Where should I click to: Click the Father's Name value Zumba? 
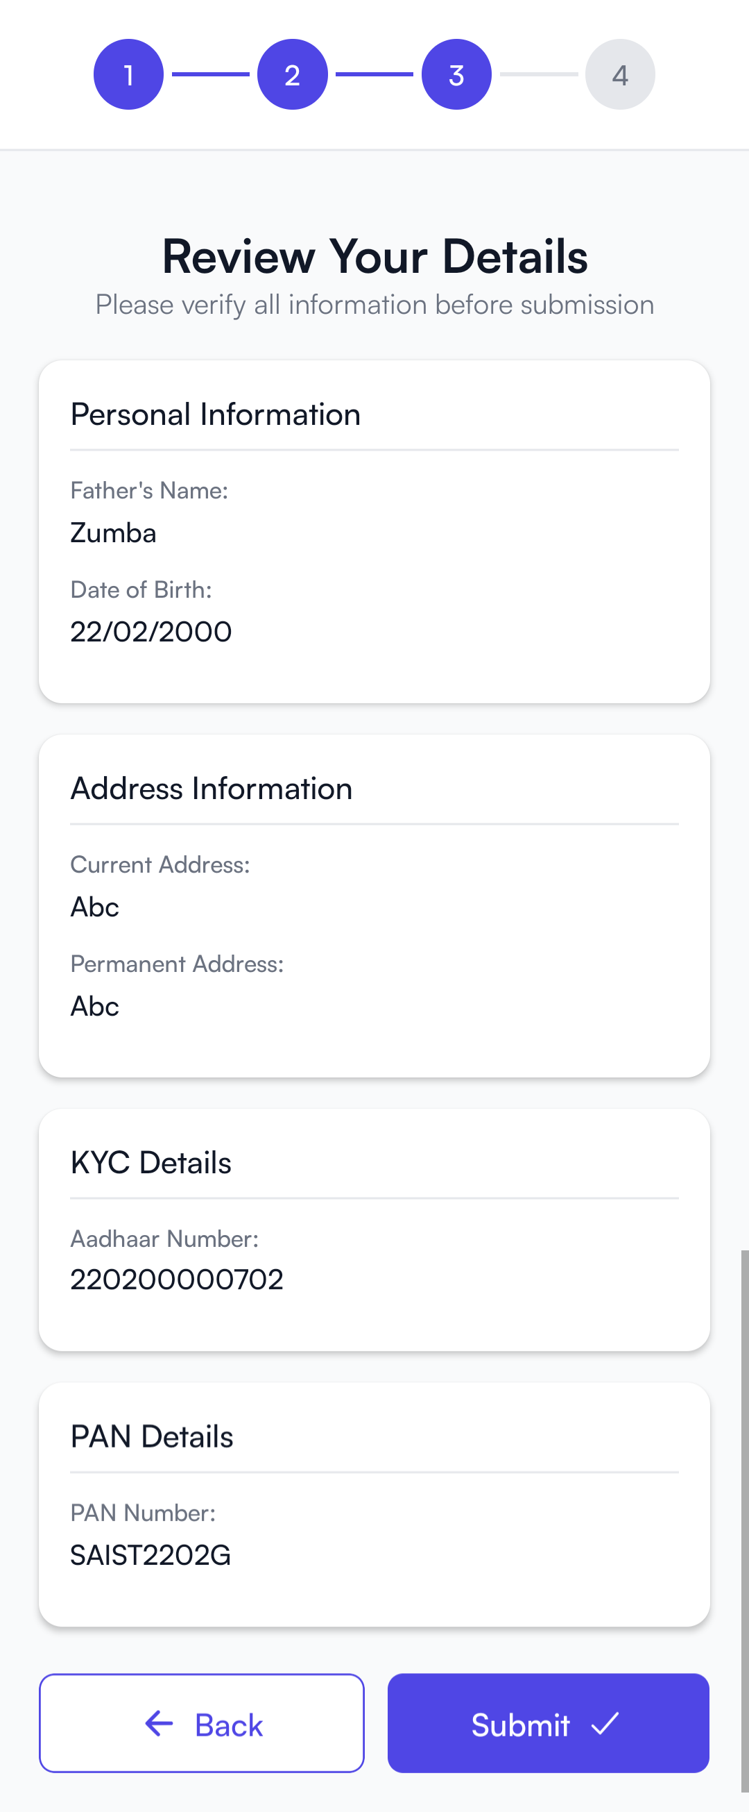coord(113,533)
